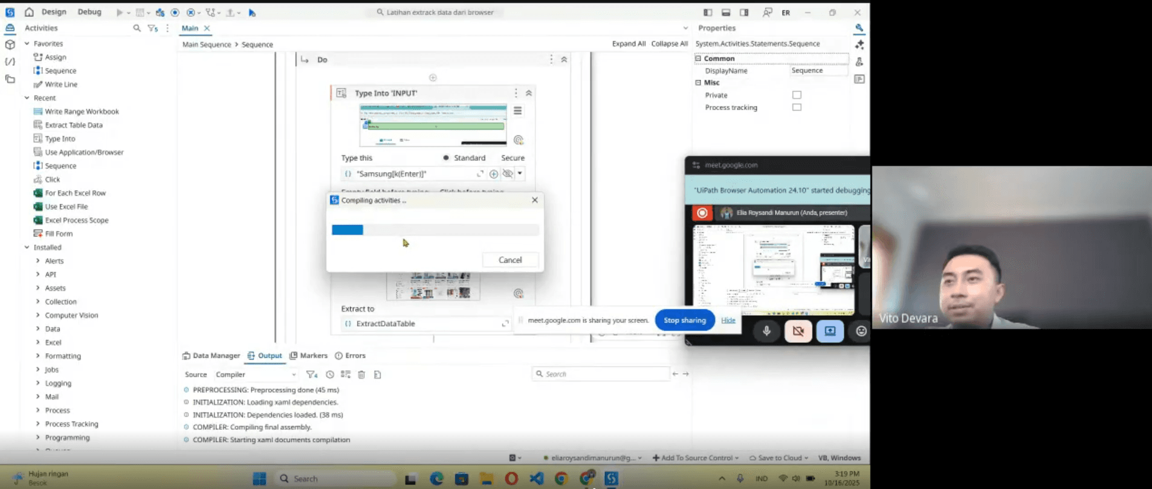Open Visual Studio Code from taskbar
1152x489 pixels.
pyautogui.click(x=537, y=479)
